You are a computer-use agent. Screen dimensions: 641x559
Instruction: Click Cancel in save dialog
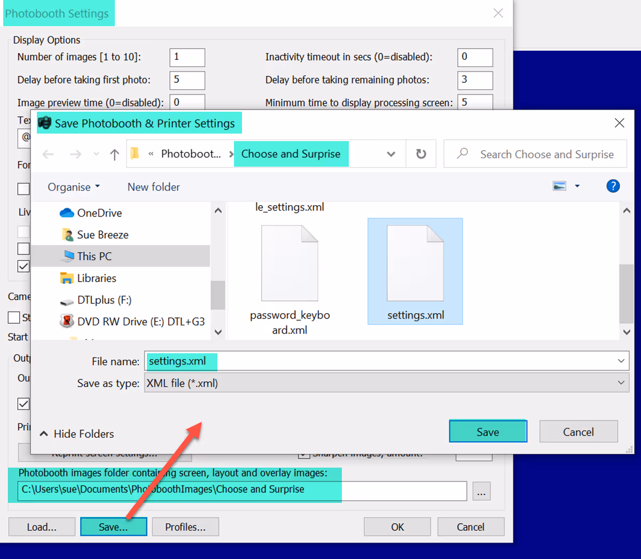pyautogui.click(x=579, y=432)
